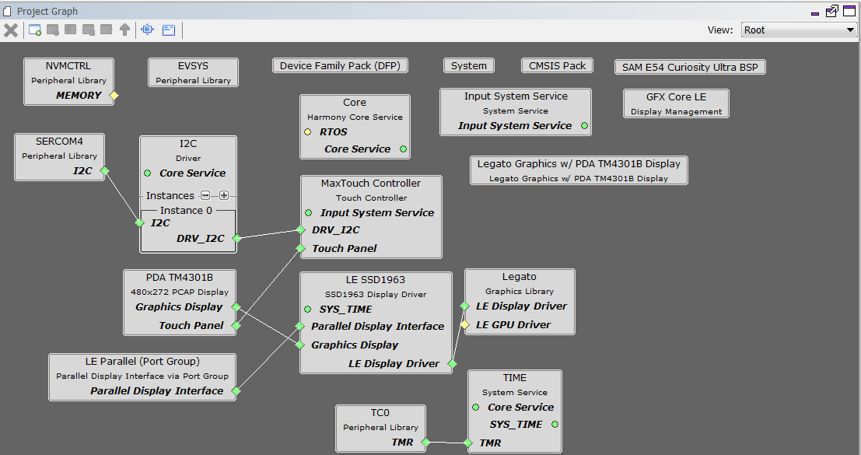Select the System component node
861x455 pixels.
coord(469,66)
